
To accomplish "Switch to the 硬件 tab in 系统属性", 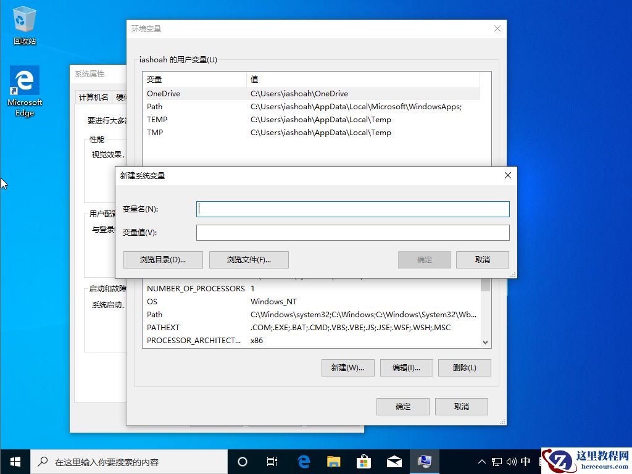I will tap(121, 97).
